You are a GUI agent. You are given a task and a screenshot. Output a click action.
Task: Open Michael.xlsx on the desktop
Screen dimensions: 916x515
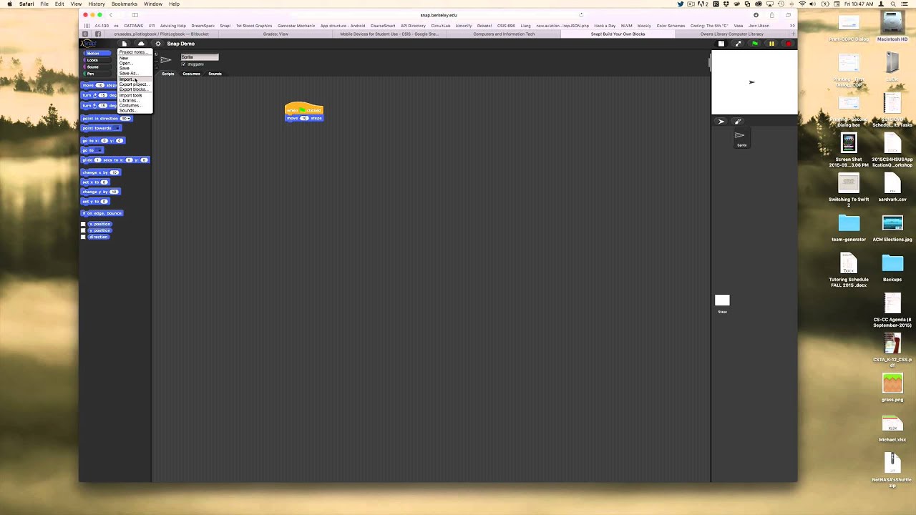tap(892, 428)
